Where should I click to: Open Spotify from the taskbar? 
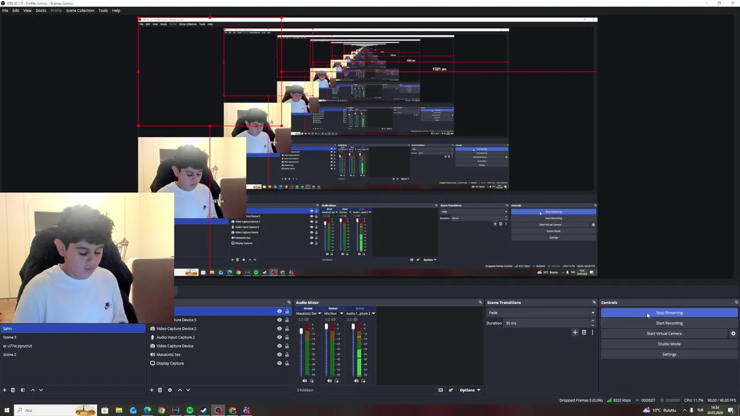pos(190,410)
